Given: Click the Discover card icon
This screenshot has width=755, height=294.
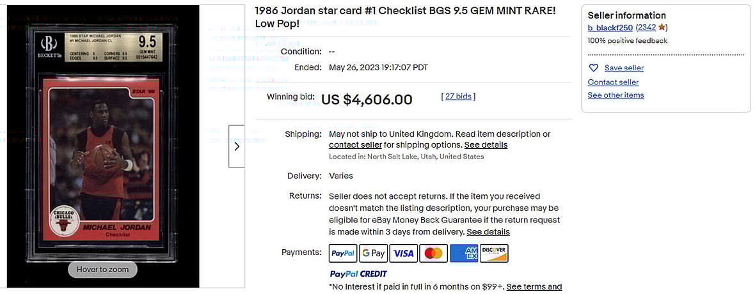Looking at the screenshot, I should tap(494, 253).
